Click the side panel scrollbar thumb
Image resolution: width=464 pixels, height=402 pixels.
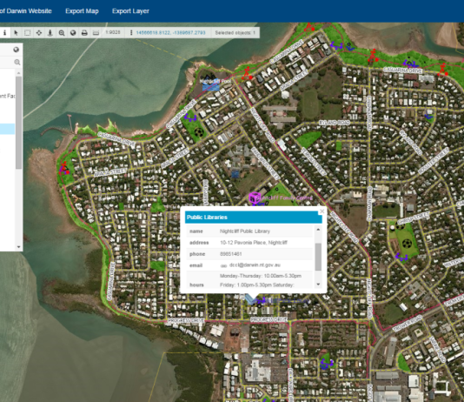point(18,123)
